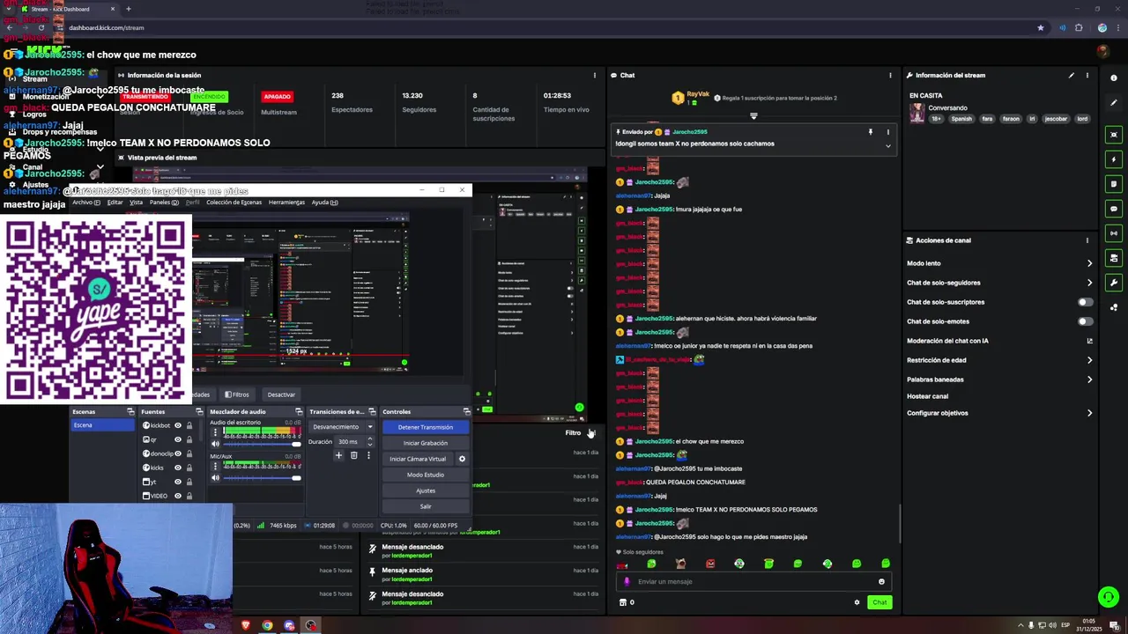The height and width of the screenshot is (634, 1128).
Task: Toggle visibility of VIDEO source in OBS
Action: [x=177, y=496]
